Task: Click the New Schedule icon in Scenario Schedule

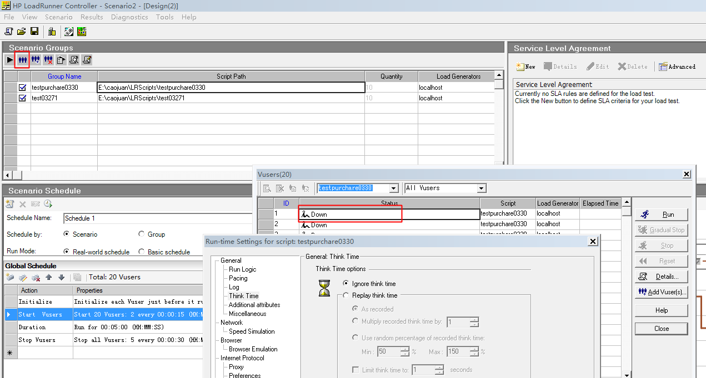Action: pyautogui.click(x=10, y=204)
